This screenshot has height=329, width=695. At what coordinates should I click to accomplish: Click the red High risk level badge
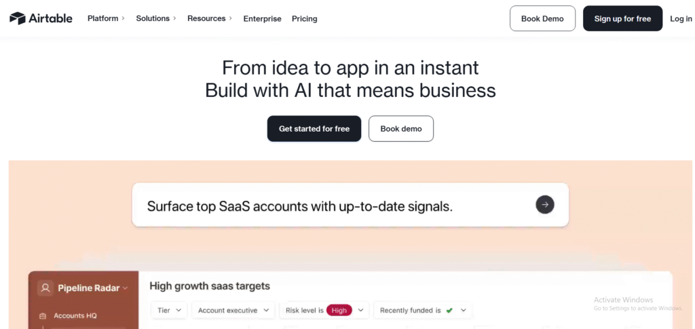pos(339,311)
